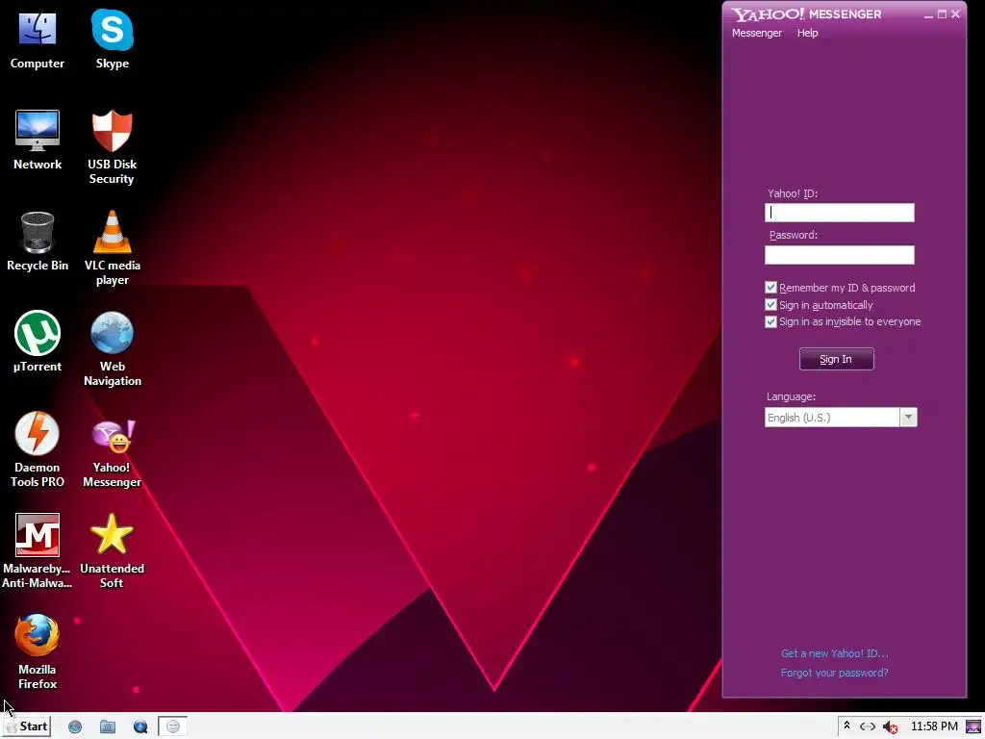The height and width of the screenshot is (739, 985).
Task: Click the first globe icon in the taskbar quick launch
Action: click(75, 727)
